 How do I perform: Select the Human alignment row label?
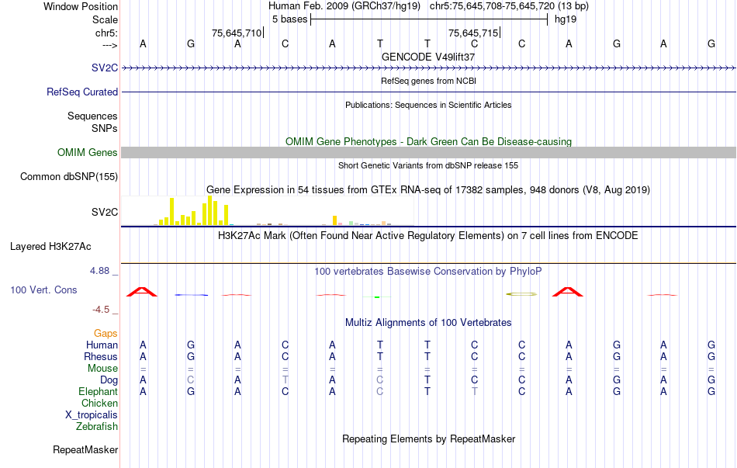[102, 345]
